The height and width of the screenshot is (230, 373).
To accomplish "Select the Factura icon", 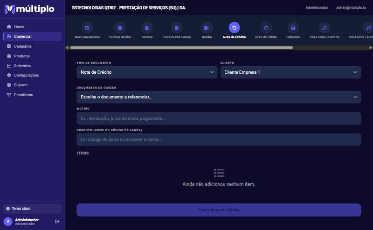I will point(147,28).
